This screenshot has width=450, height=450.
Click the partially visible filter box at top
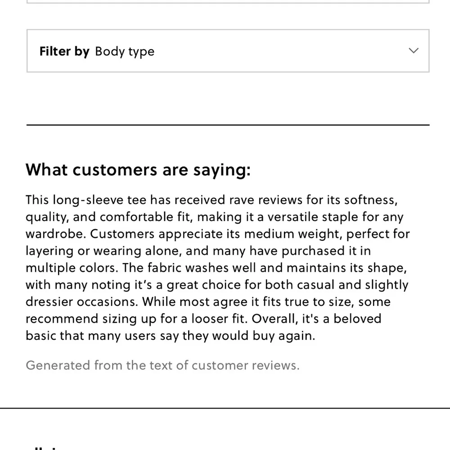coord(228,2)
